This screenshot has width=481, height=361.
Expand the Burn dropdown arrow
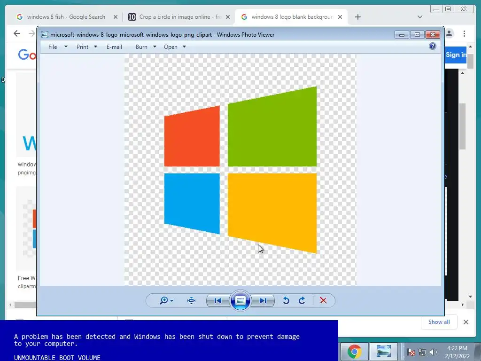pos(155,47)
